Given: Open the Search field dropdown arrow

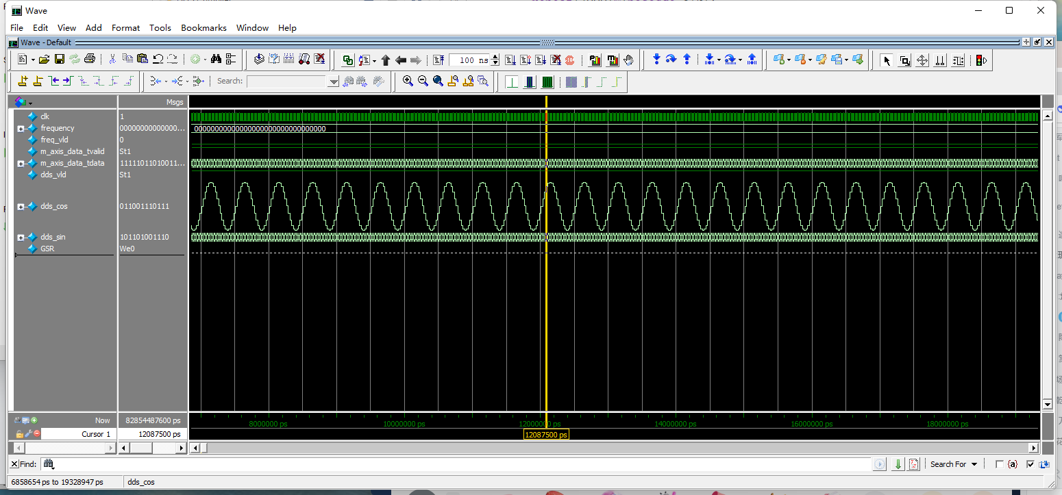Looking at the screenshot, I should (x=334, y=81).
